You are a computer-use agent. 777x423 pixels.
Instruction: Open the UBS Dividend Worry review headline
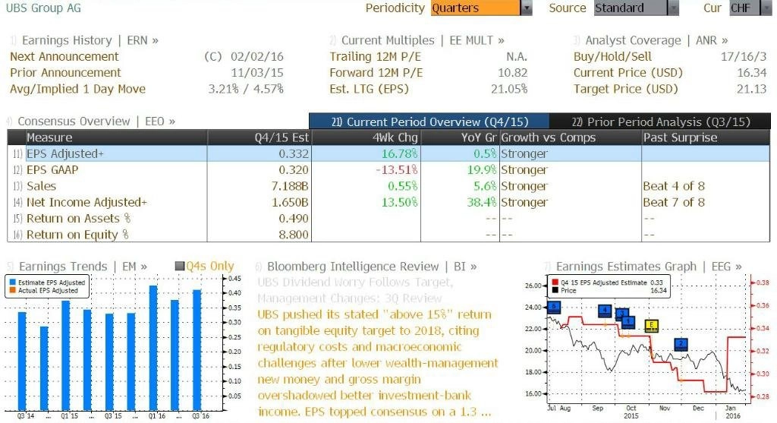[x=355, y=290]
